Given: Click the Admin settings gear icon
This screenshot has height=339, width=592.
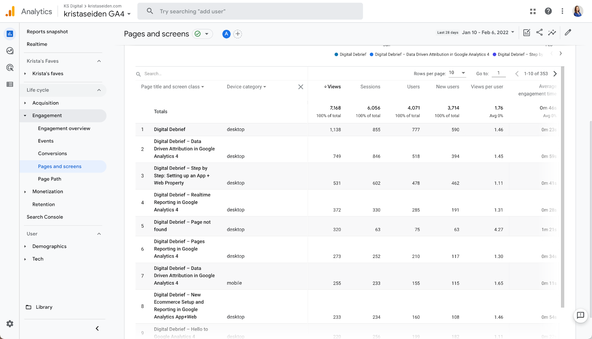Looking at the screenshot, I should 10,324.
